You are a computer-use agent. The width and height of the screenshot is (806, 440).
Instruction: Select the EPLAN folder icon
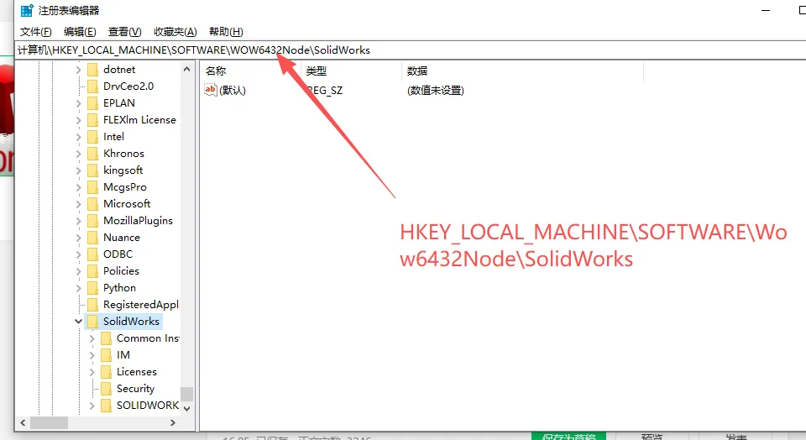(x=92, y=102)
